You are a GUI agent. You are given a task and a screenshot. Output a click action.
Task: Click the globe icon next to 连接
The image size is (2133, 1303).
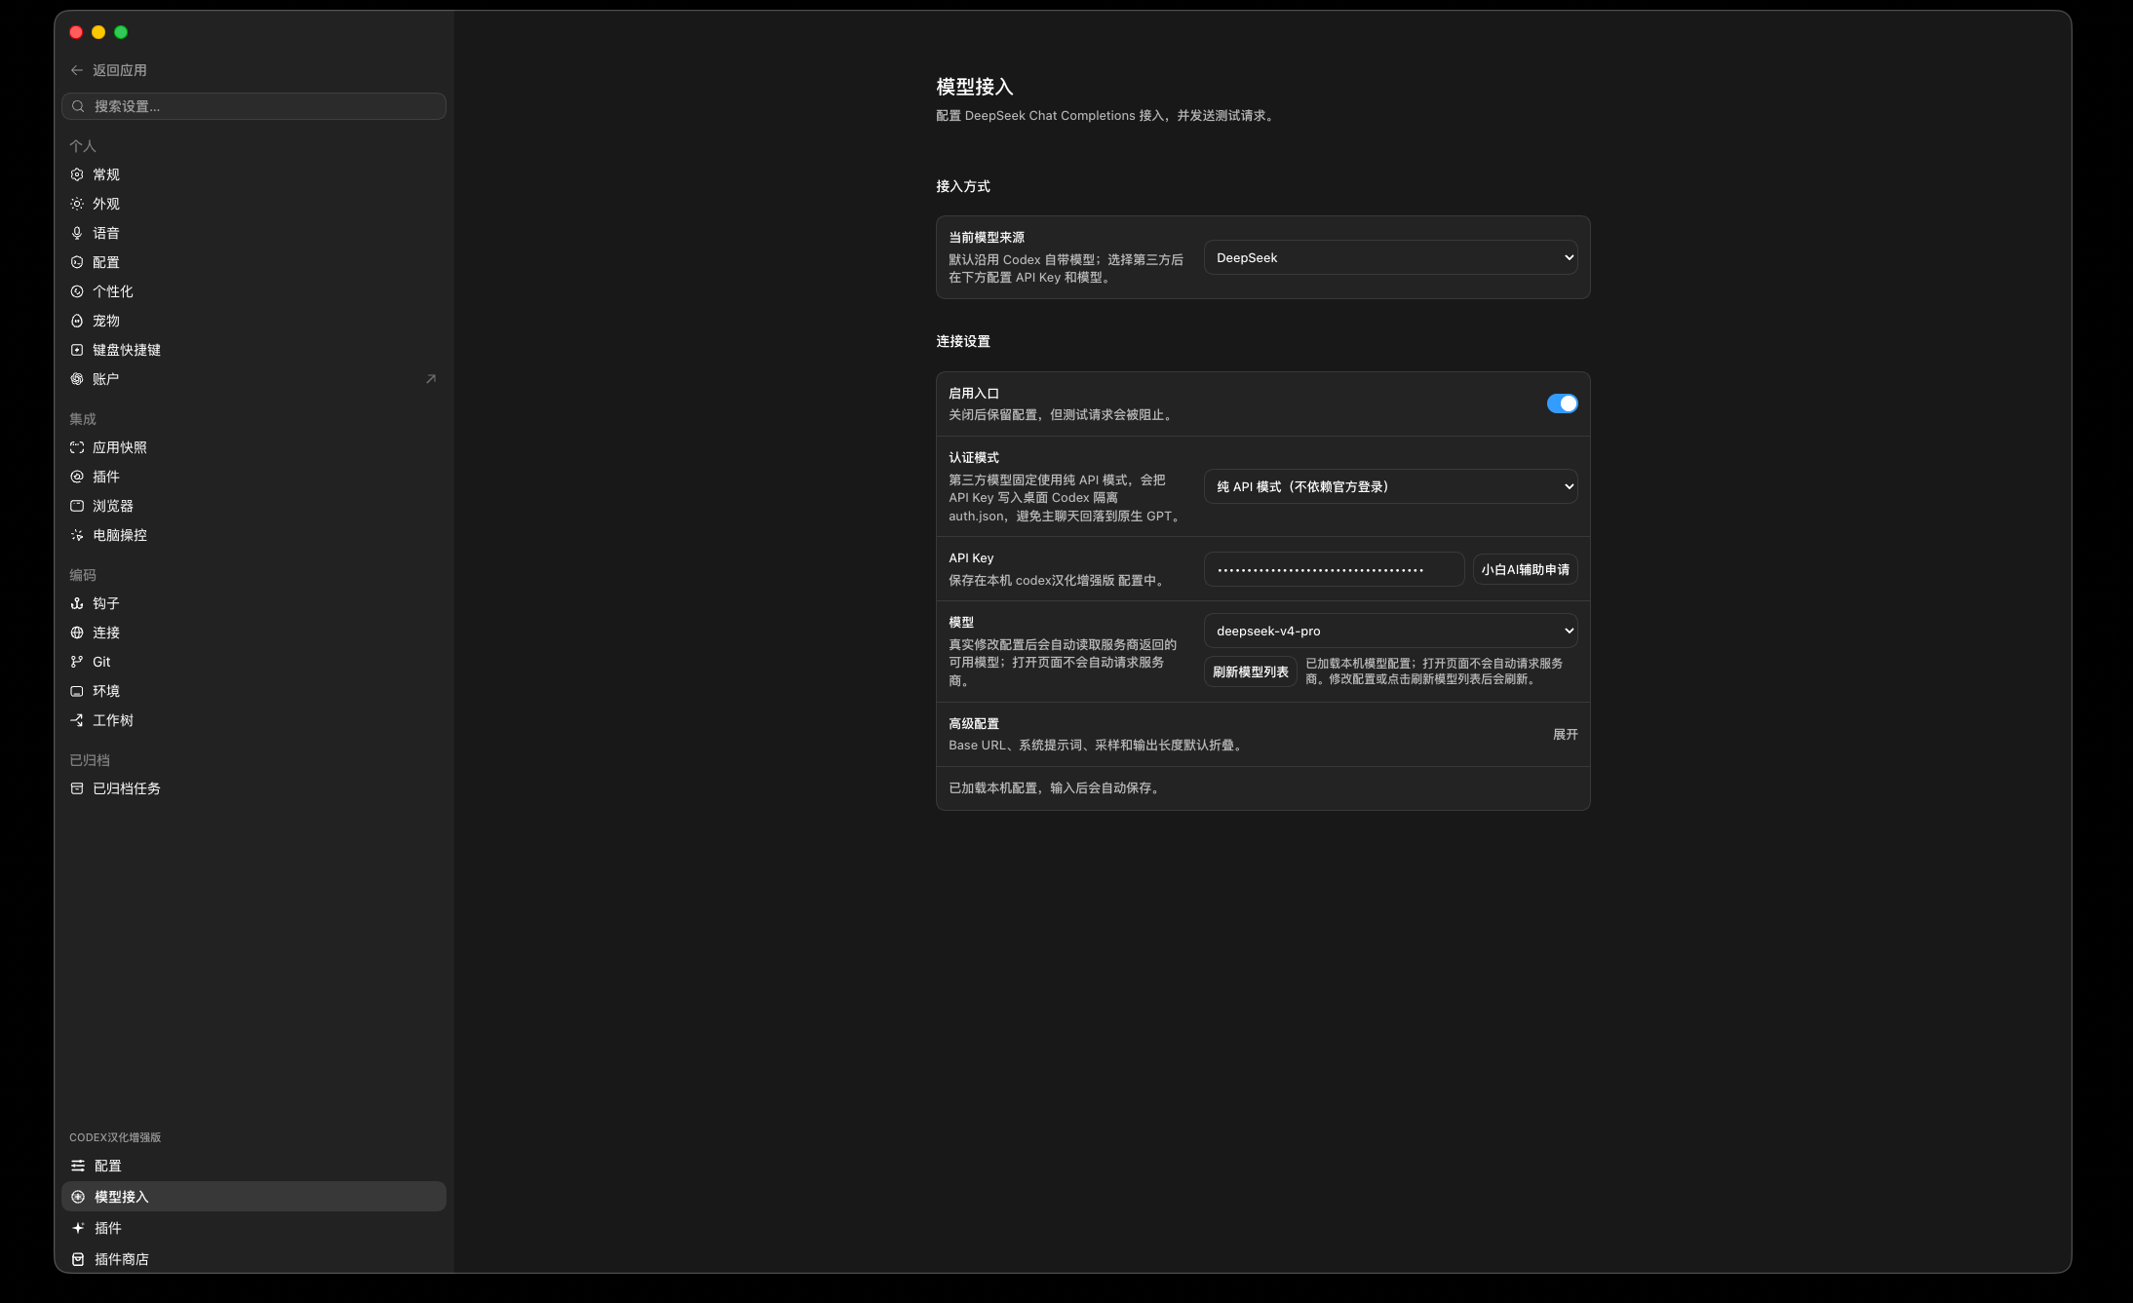77,632
